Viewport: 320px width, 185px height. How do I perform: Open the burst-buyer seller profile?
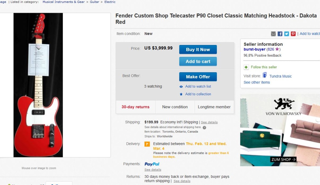[254, 49]
